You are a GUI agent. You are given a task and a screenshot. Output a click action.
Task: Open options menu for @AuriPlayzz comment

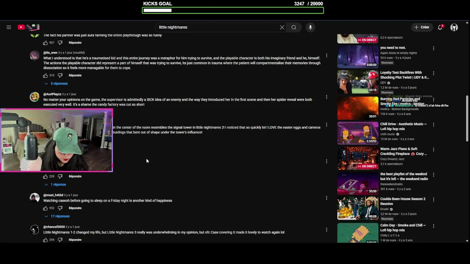click(x=326, y=97)
